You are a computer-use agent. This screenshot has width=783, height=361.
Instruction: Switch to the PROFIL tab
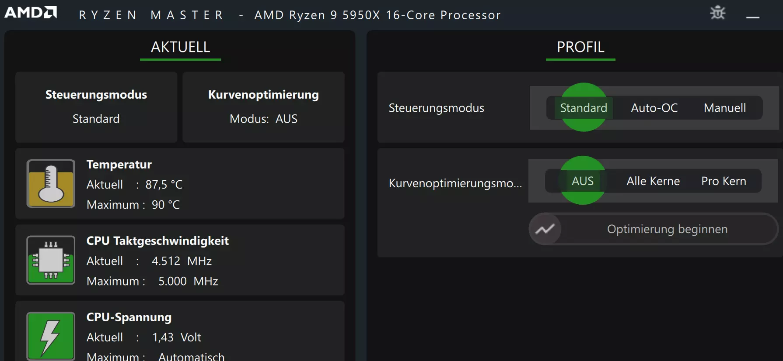tap(580, 47)
